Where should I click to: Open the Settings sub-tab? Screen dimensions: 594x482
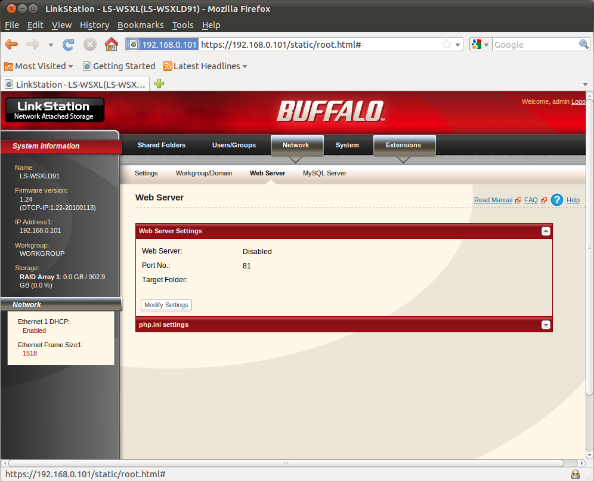[x=146, y=173]
